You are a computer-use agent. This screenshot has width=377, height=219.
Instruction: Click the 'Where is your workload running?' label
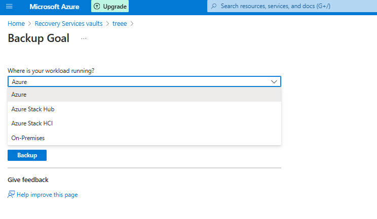(51, 71)
